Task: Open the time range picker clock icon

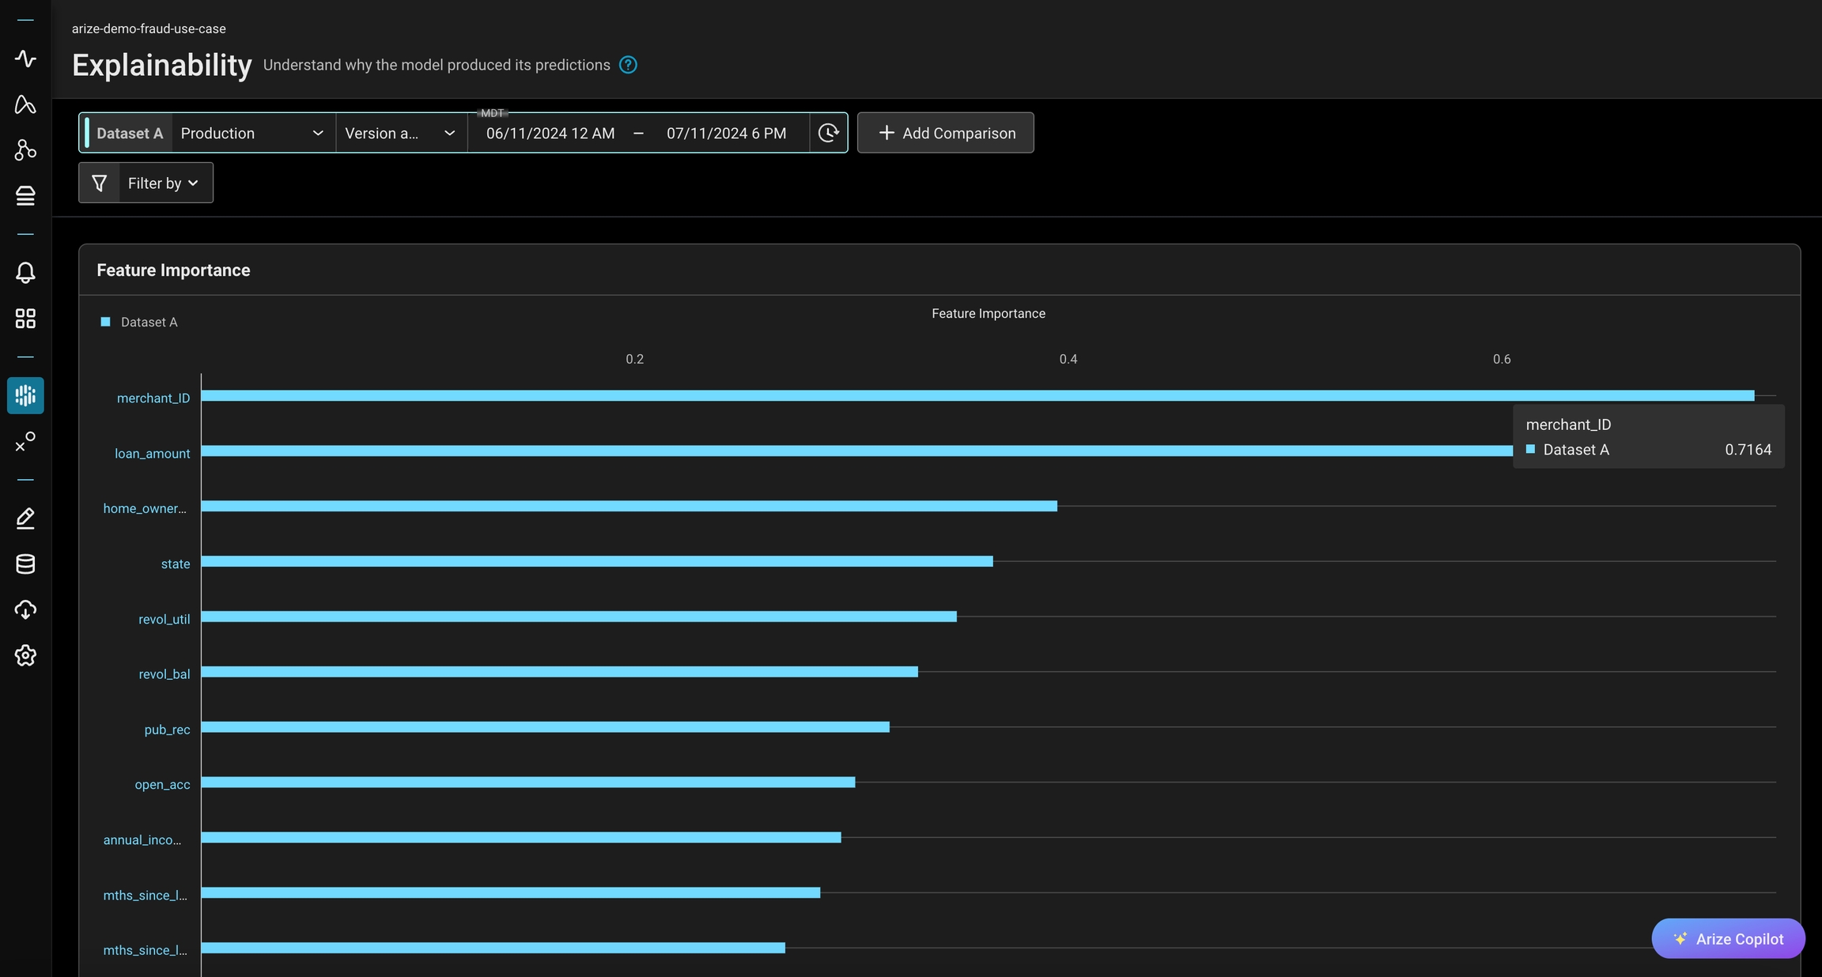Action: click(x=827, y=133)
